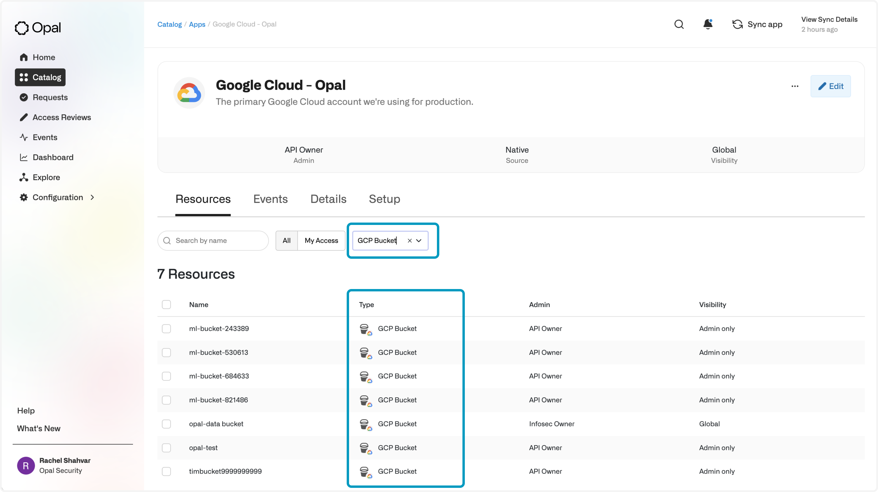Sort by the Visibility column header
The height and width of the screenshot is (492, 878).
point(712,304)
